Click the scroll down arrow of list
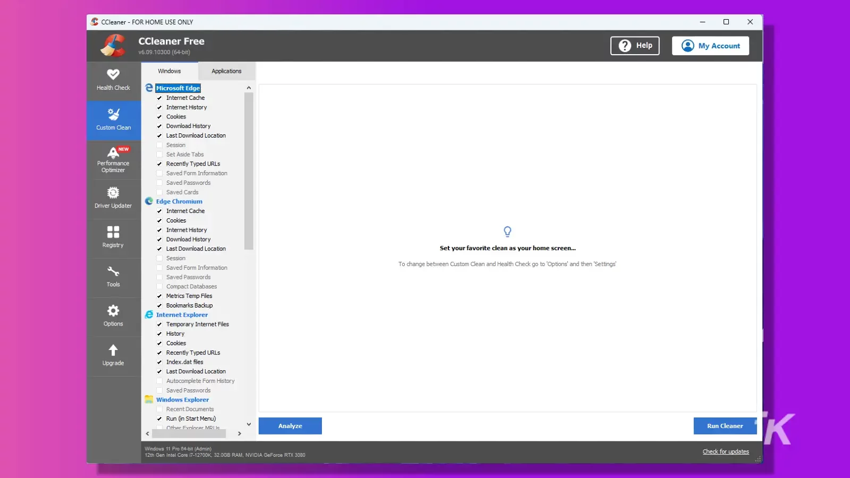The image size is (850, 478). click(x=249, y=424)
